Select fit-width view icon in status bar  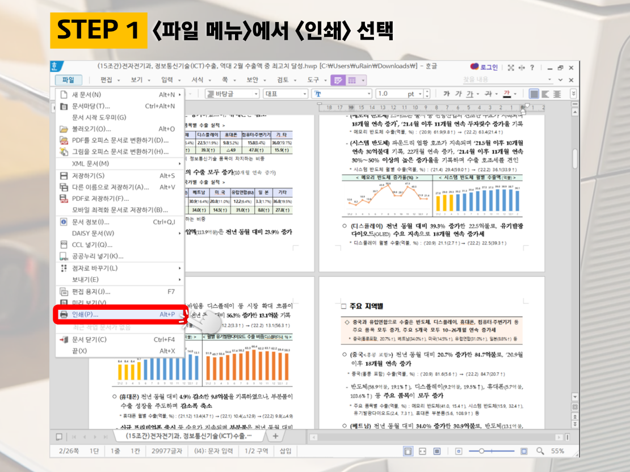point(422,451)
